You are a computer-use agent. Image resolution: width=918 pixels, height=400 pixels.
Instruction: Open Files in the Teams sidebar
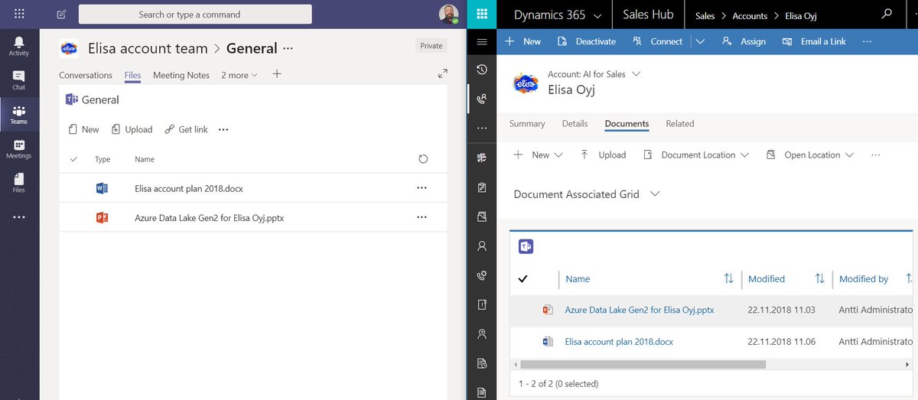click(x=19, y=183)
